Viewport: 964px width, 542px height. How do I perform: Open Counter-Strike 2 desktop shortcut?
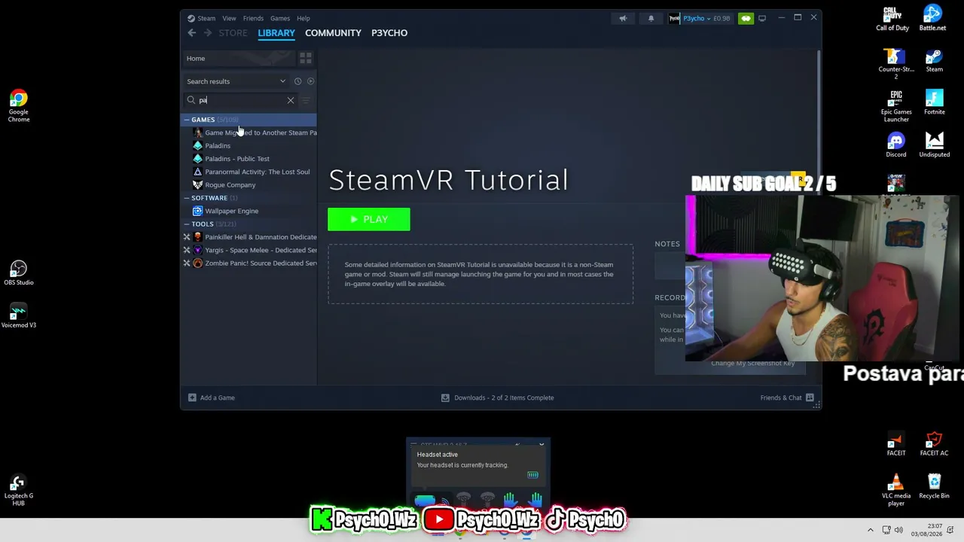click(896, 64)
